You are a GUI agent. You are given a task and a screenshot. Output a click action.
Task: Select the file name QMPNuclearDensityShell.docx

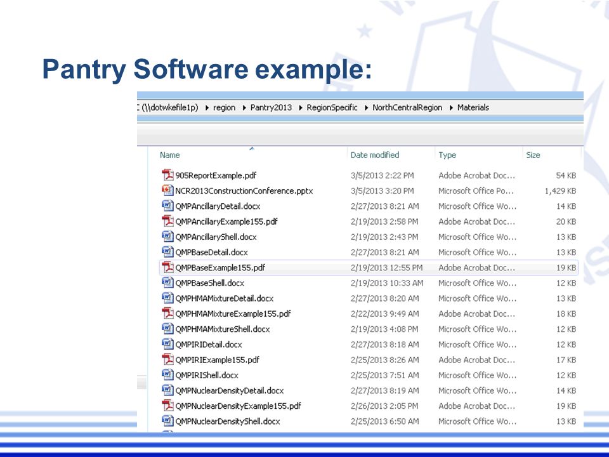tap(228, 421)
